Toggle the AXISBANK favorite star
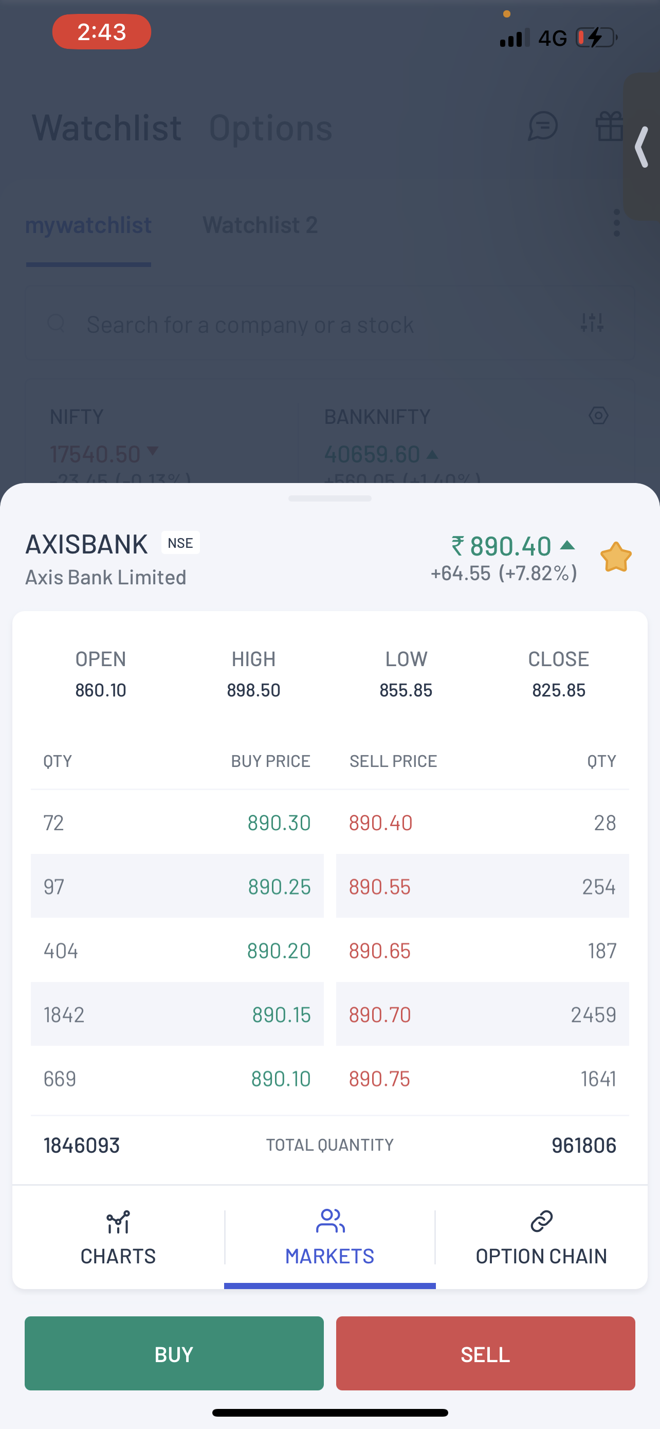The image size is (660, 1429). [x=615, y=557]
